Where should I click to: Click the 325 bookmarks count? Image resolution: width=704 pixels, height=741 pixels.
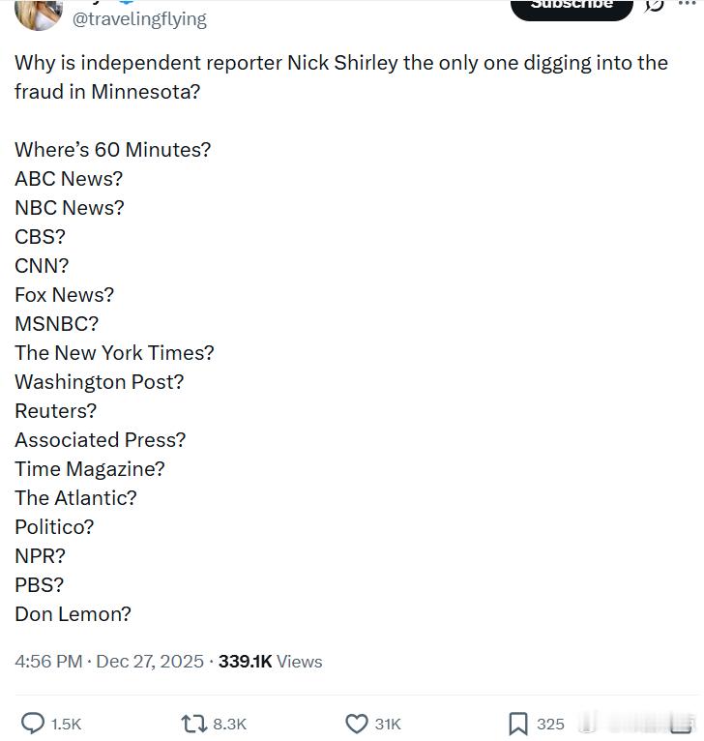coord(550,724)
